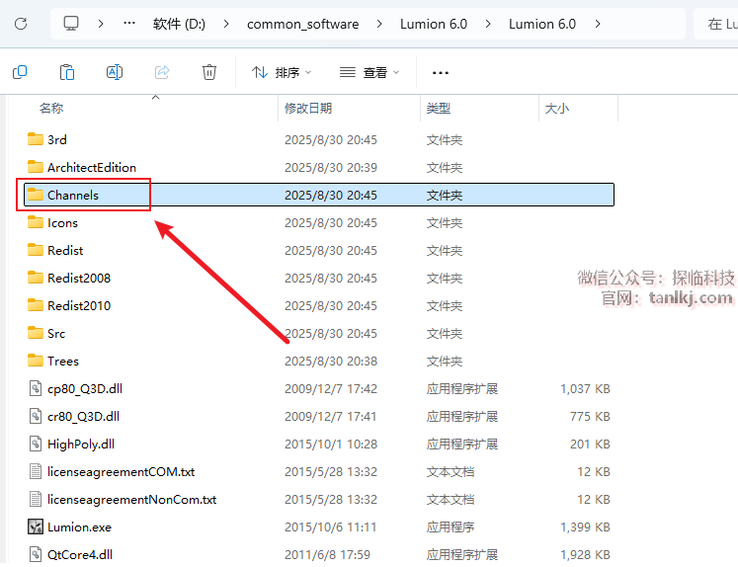Click the 1,037 KB size cell
738x567 pixels.
click(x=585, y=389)
